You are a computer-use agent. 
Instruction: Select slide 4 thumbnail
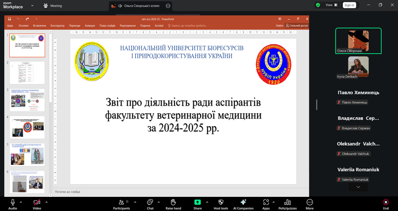(x=27, y=127)
